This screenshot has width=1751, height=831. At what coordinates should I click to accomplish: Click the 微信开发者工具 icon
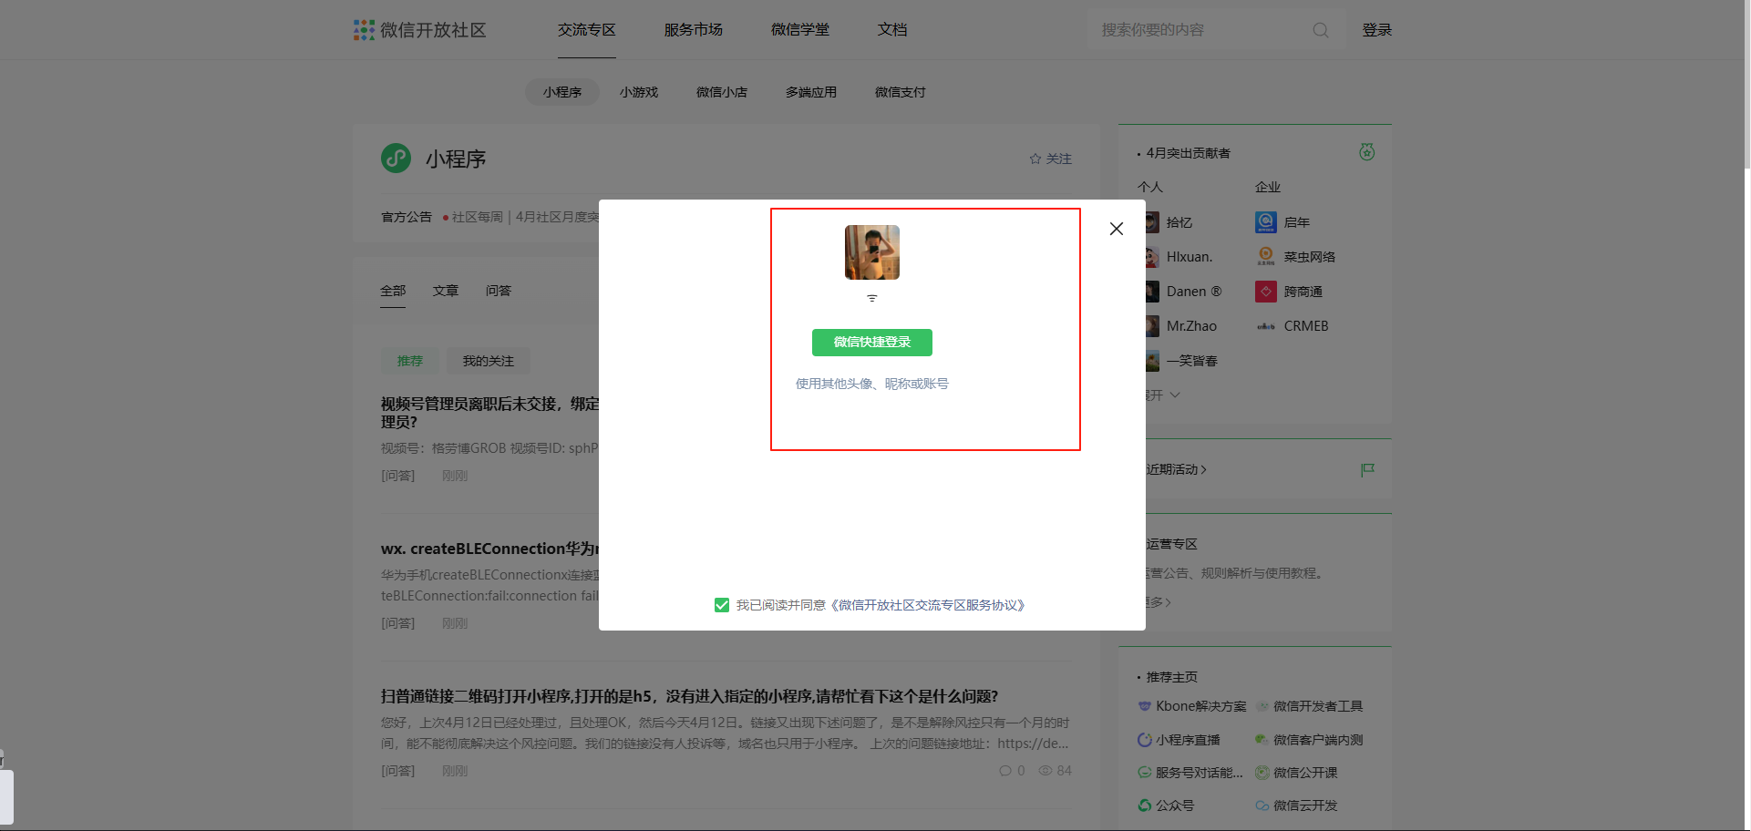tap(1262, 706)
